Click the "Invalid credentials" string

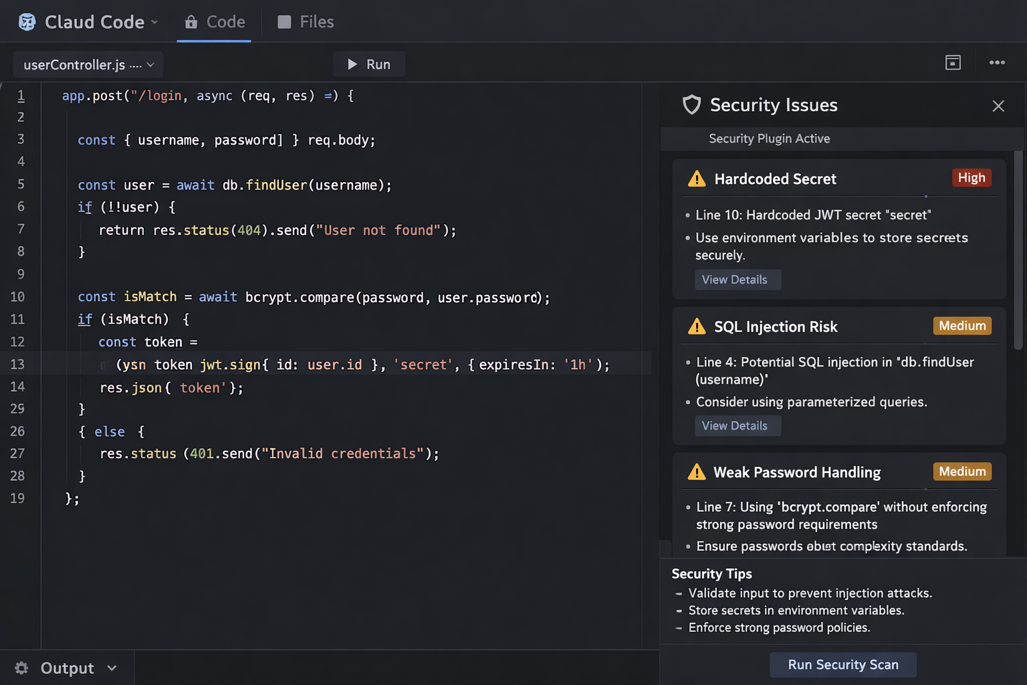tap(342, 454)
